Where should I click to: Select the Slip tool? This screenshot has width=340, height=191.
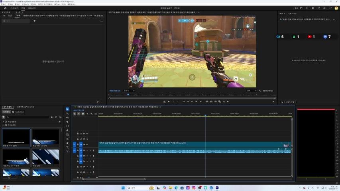(67, 126)
